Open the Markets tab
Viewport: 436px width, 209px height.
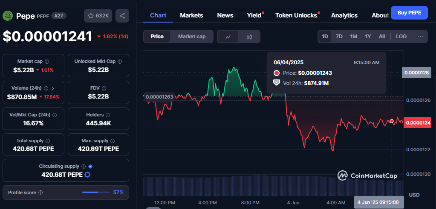coord(192,16)
